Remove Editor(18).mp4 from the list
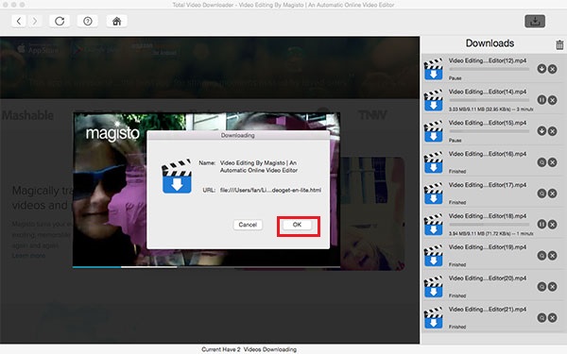567x354 pixels. point(552,225)
